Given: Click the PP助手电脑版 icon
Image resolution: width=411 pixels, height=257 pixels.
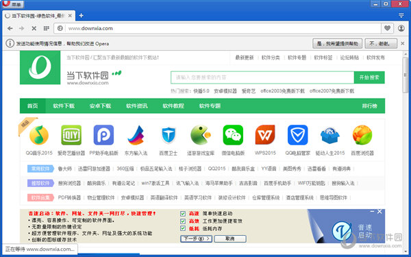Looking at the screenshot, I should (x=104, y=135).
